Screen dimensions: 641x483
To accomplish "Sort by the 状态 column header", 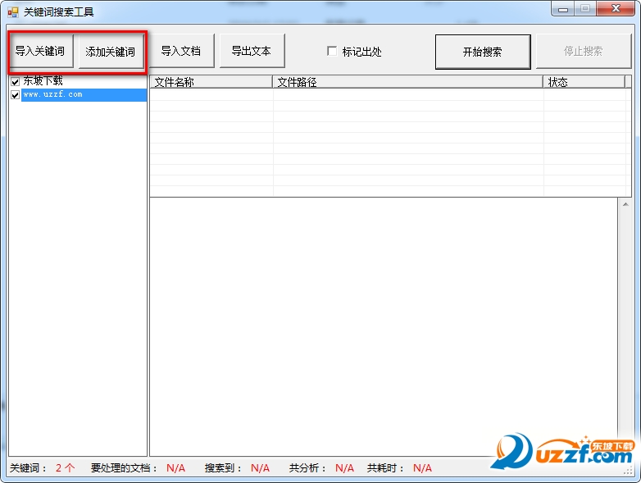I will (x=584, y=82).
